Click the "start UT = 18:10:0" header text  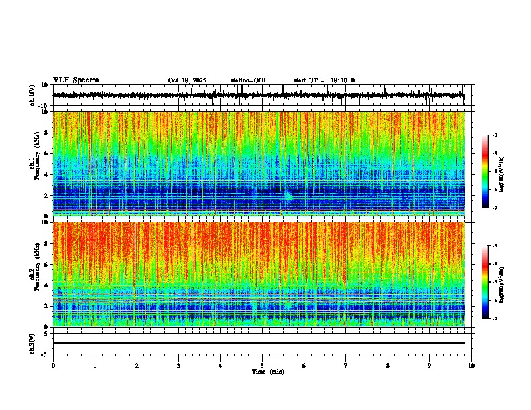(x=324, y=80)
